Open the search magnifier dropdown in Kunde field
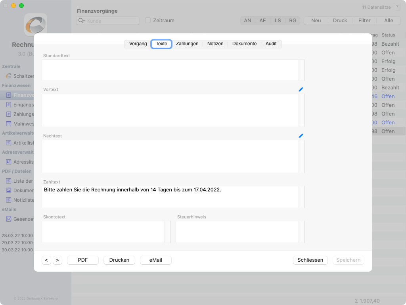This screenshot has height=305, width=406. click(82, 21)
